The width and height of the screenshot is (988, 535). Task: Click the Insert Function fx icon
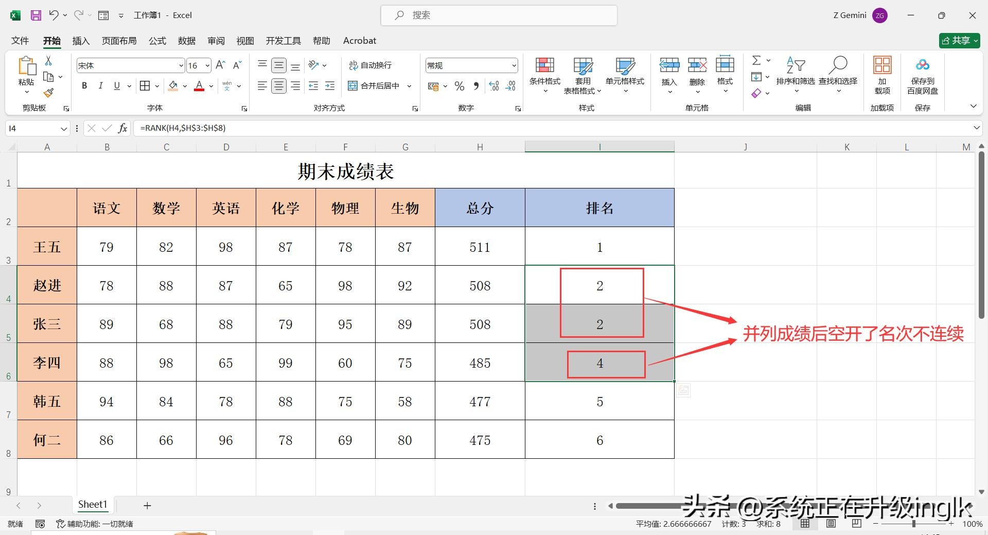coord(122,128)
